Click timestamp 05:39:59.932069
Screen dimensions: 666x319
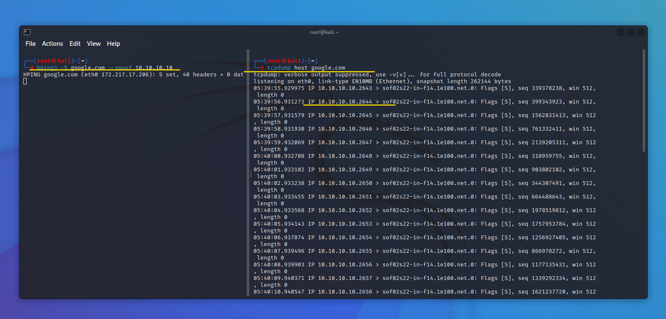coord(279,143)
